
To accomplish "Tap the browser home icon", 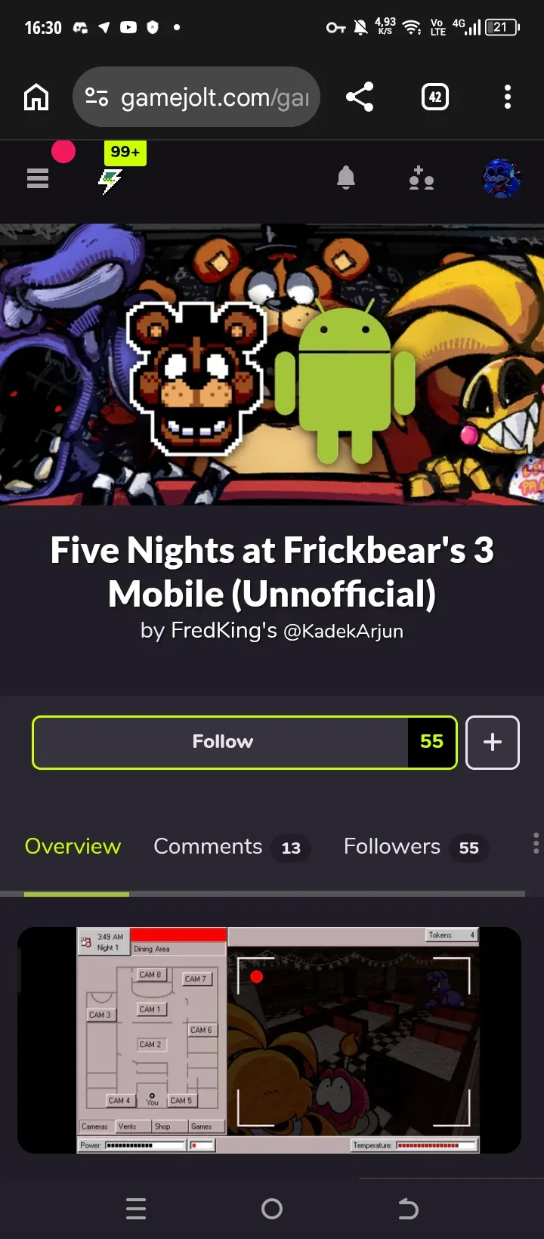I will [x=36, y=97].
